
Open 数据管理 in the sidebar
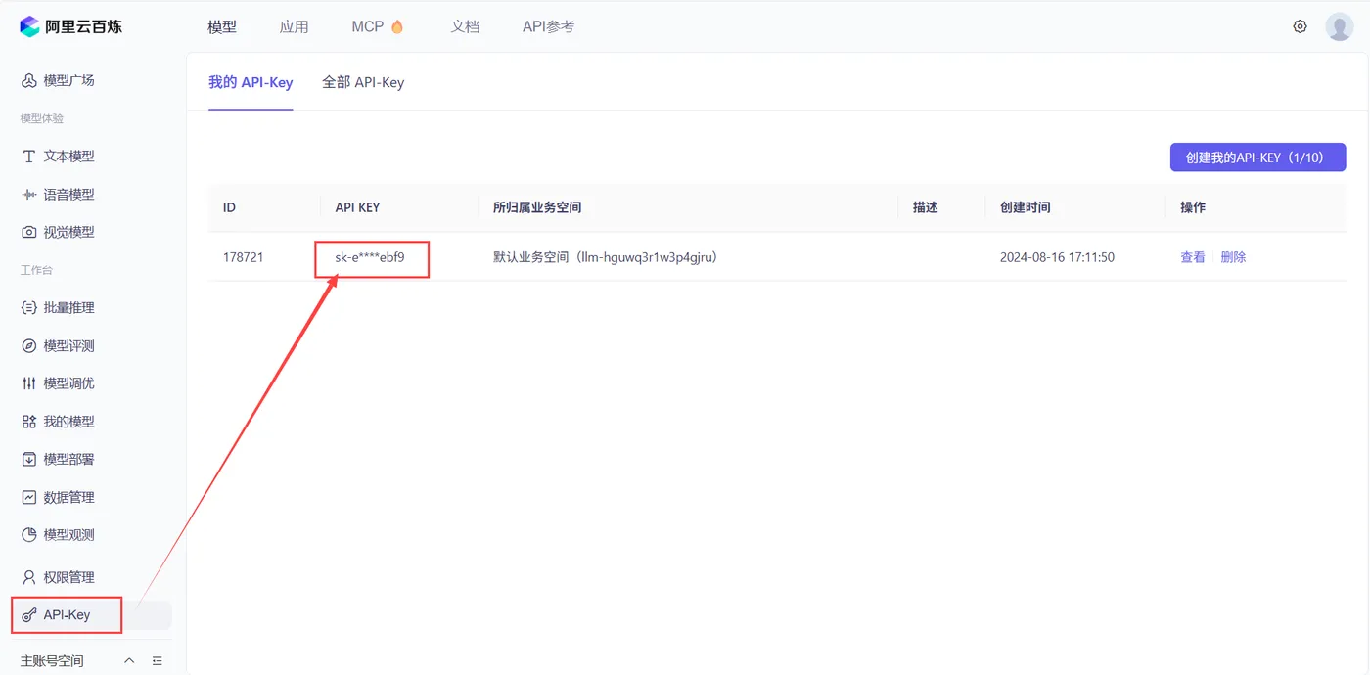tap(59, 497)
